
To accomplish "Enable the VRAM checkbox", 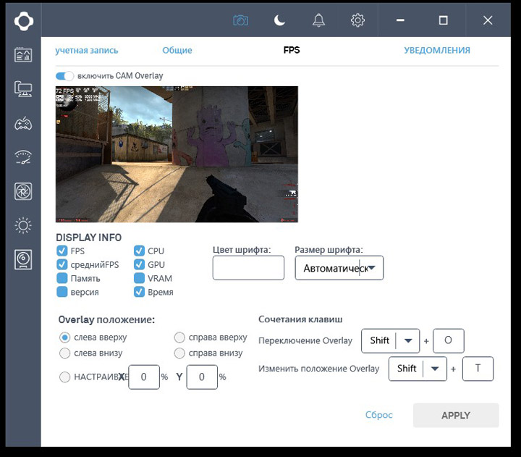I will [139, 278].
